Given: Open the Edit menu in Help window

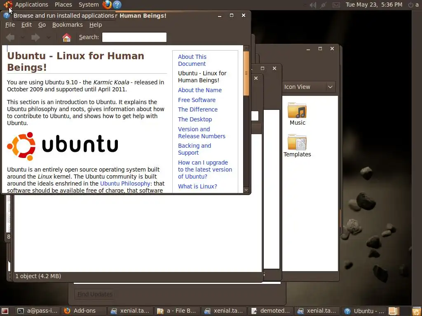Looking at the screenshot, I should (x=26, y=25).
